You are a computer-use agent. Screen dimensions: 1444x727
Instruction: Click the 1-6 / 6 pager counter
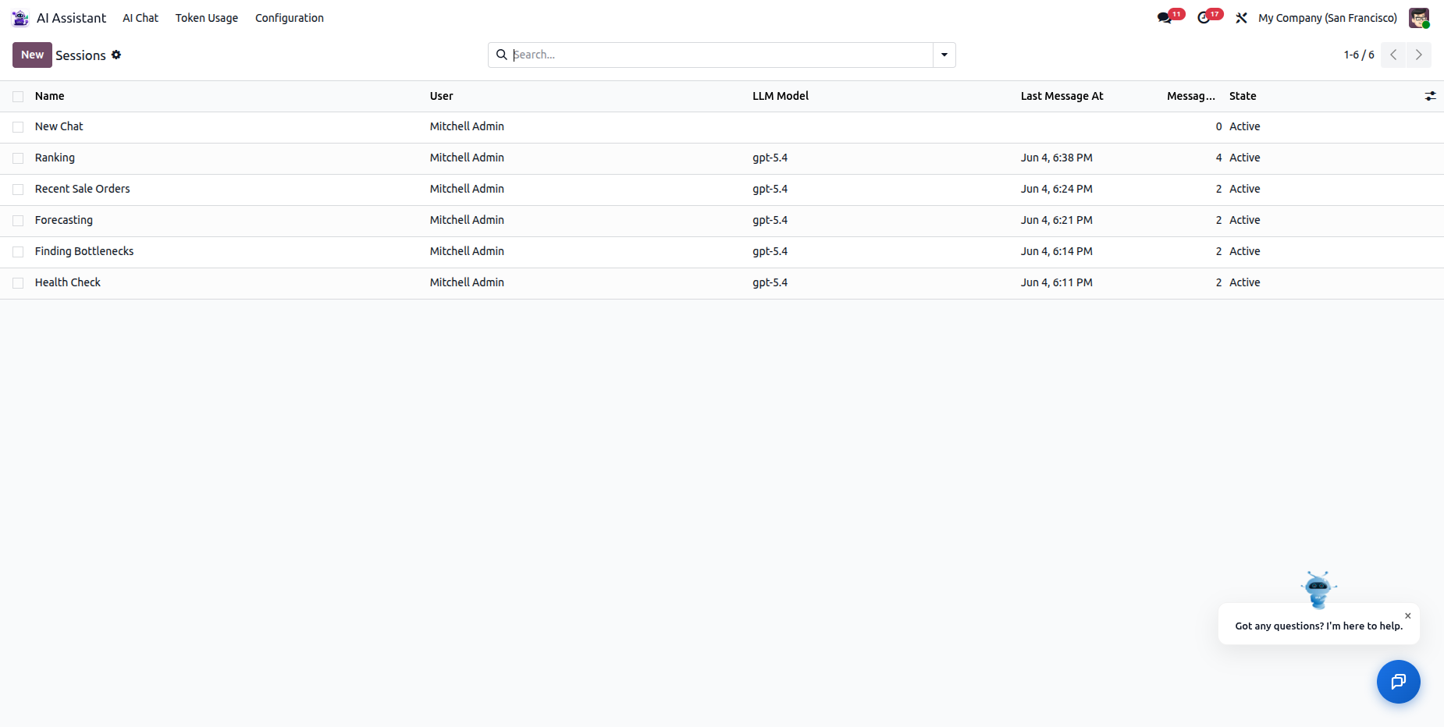point(1359,55)
